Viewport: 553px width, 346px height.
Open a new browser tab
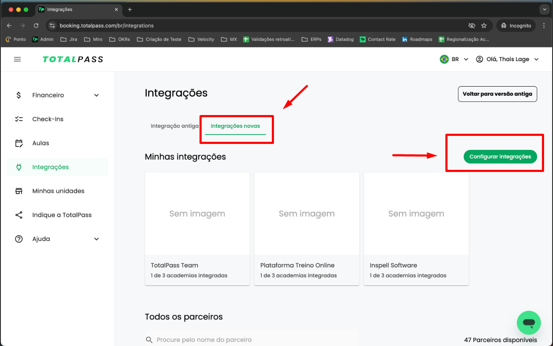(130, 9)
